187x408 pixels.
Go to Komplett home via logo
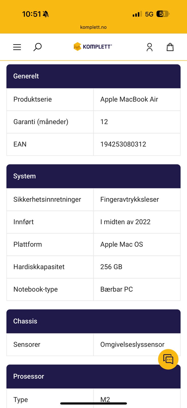(93, 47)
